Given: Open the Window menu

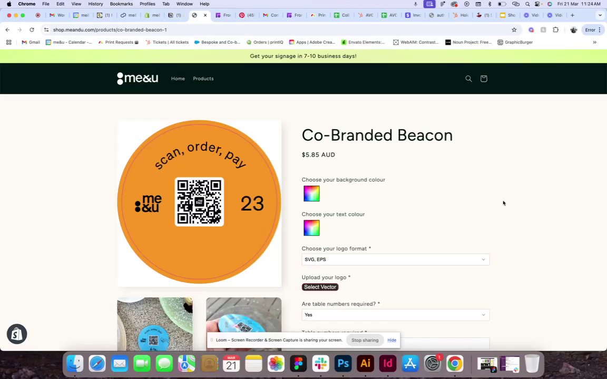Looking at the screenshot, I should (x=184, y=4).
